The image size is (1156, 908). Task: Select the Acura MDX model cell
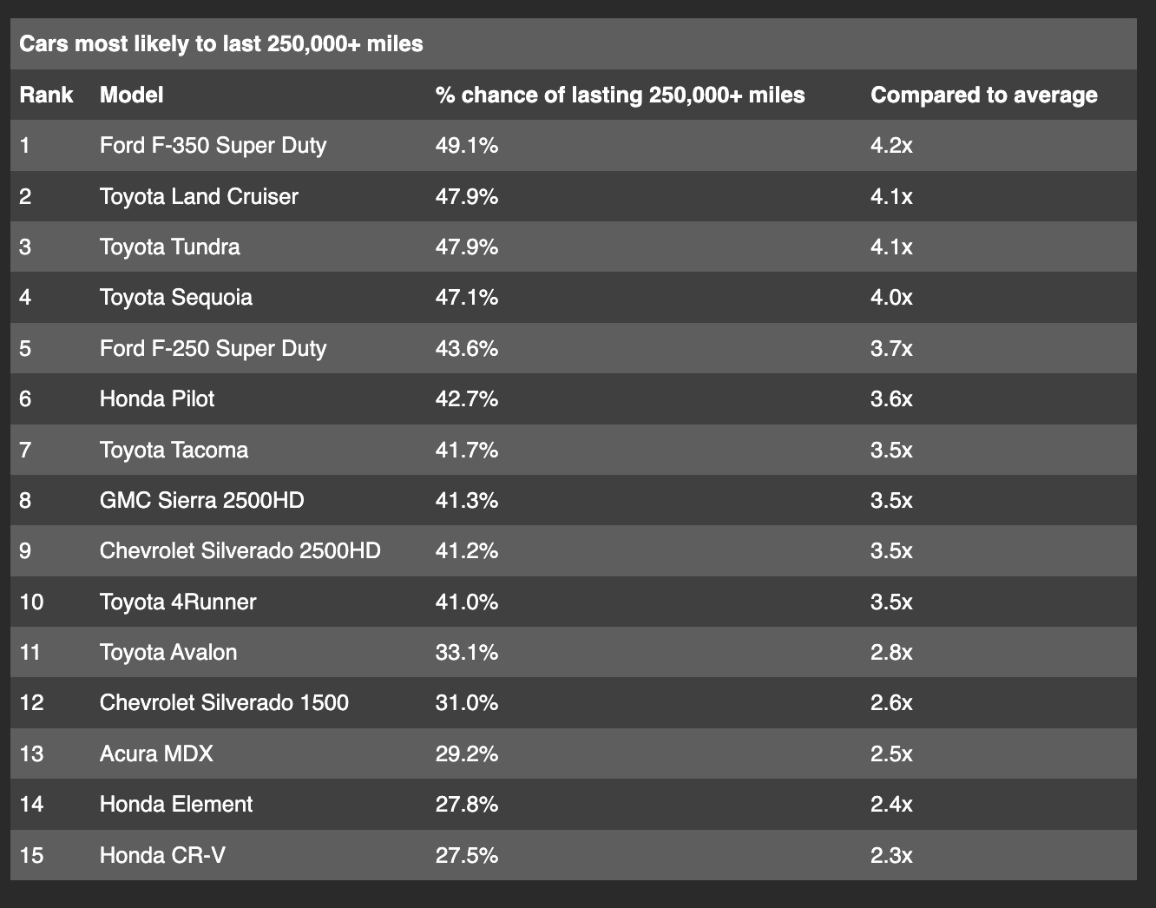(156, 753)
